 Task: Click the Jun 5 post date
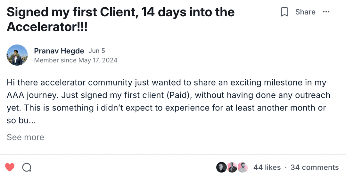coord(97,51)
